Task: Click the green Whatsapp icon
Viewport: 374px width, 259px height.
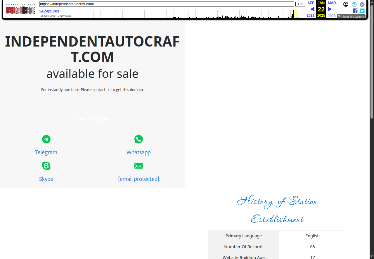Action: (x=138, y=139)
